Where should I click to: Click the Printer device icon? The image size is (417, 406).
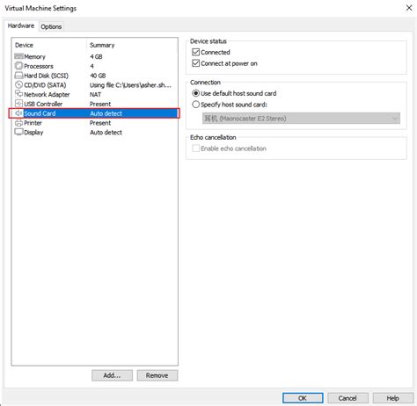point(18,123)
